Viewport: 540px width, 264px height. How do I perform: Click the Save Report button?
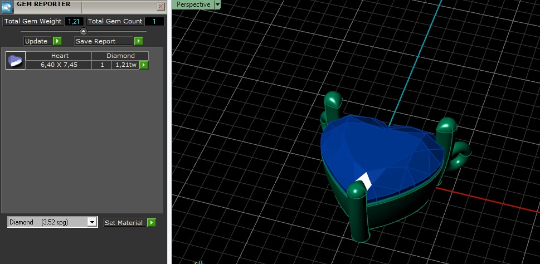[x=104, y=41]
